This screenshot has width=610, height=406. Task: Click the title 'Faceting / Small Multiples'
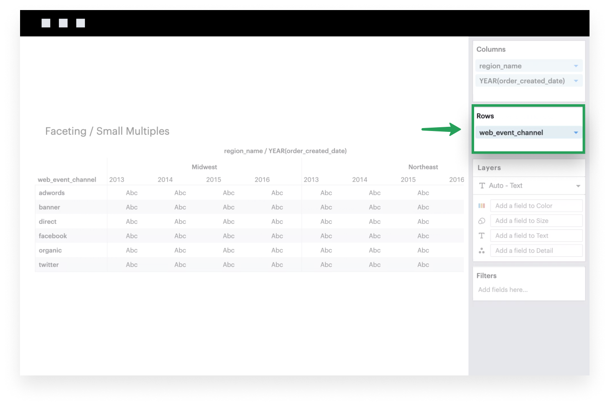(107, 131)
